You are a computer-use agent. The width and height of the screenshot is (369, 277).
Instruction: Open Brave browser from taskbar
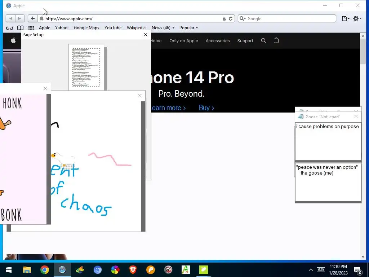point(133,270)
